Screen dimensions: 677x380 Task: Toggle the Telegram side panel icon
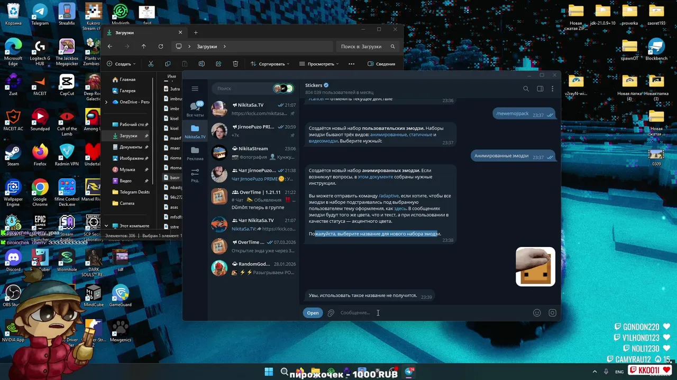coord(540,89)
